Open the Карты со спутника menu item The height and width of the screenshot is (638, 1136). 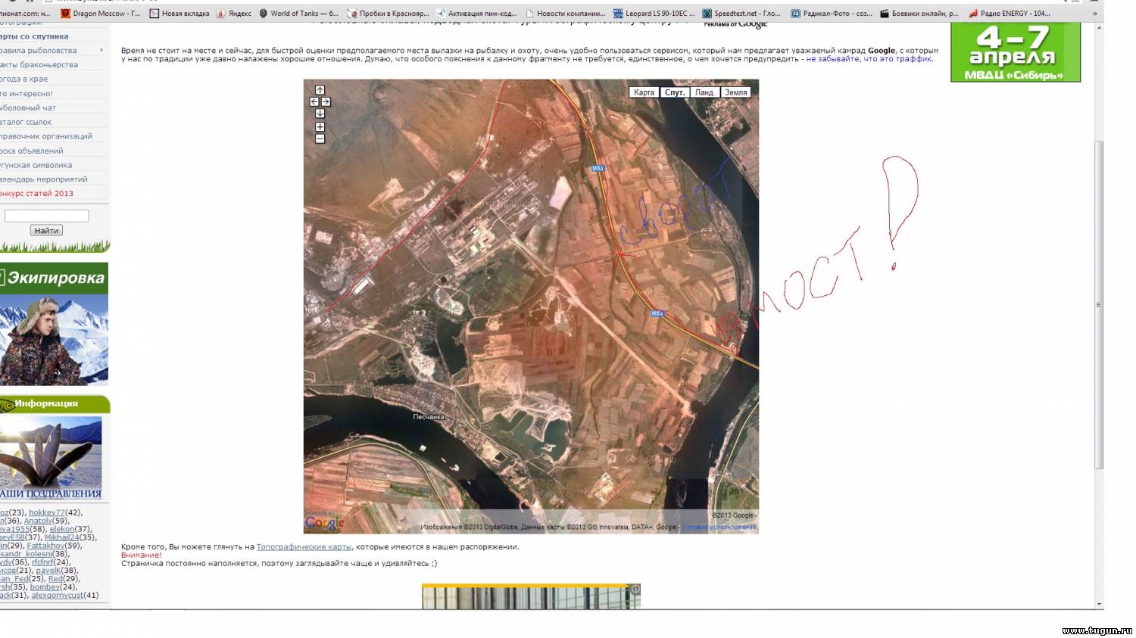tap(34, 36)
